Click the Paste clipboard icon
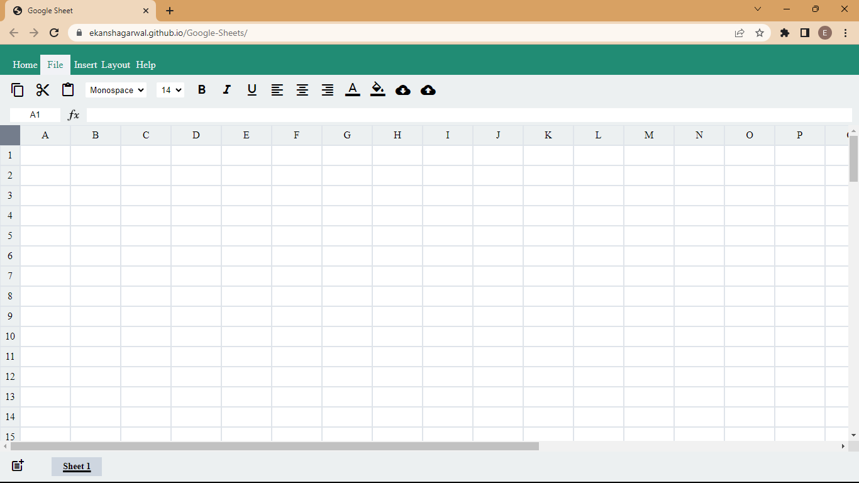 [67, 90]
